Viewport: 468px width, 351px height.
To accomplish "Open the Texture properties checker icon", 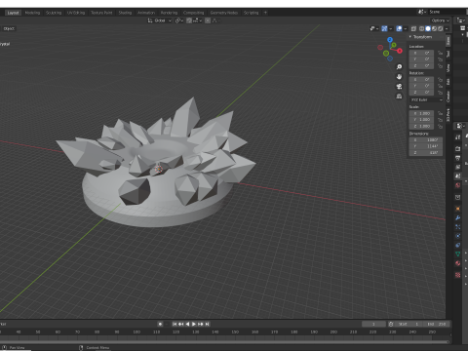I will pos(457,275).
